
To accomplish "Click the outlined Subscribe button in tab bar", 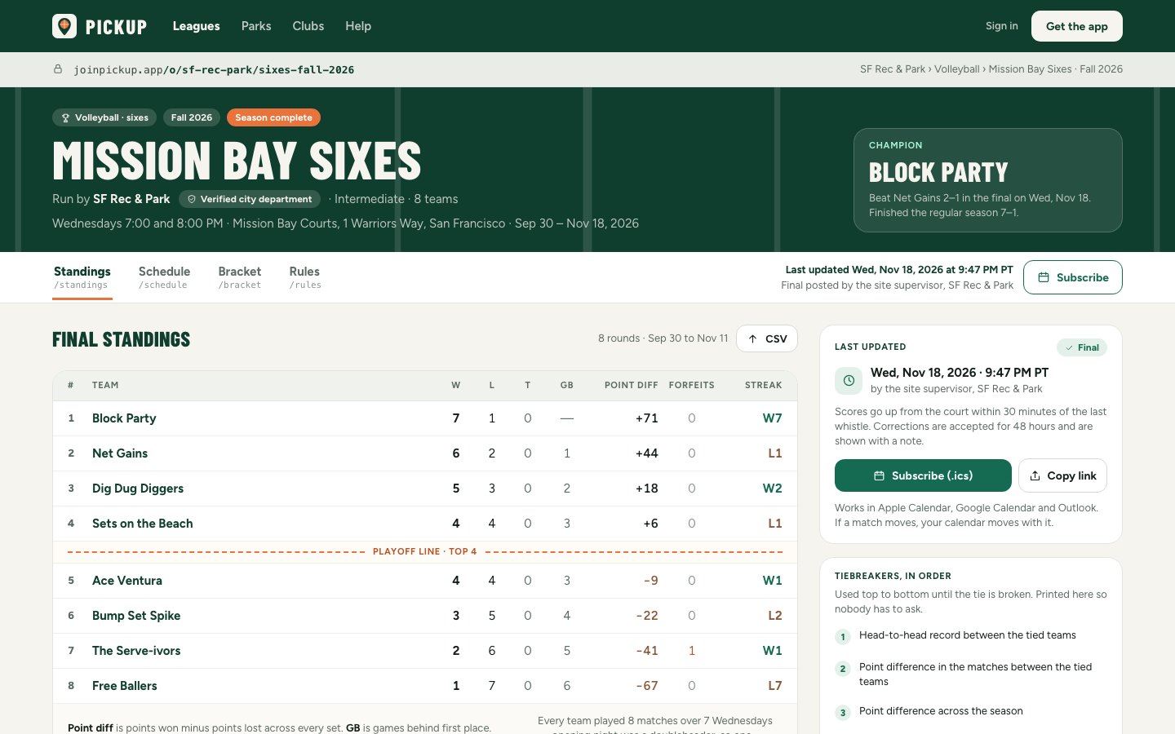I will coord(1073,277).
